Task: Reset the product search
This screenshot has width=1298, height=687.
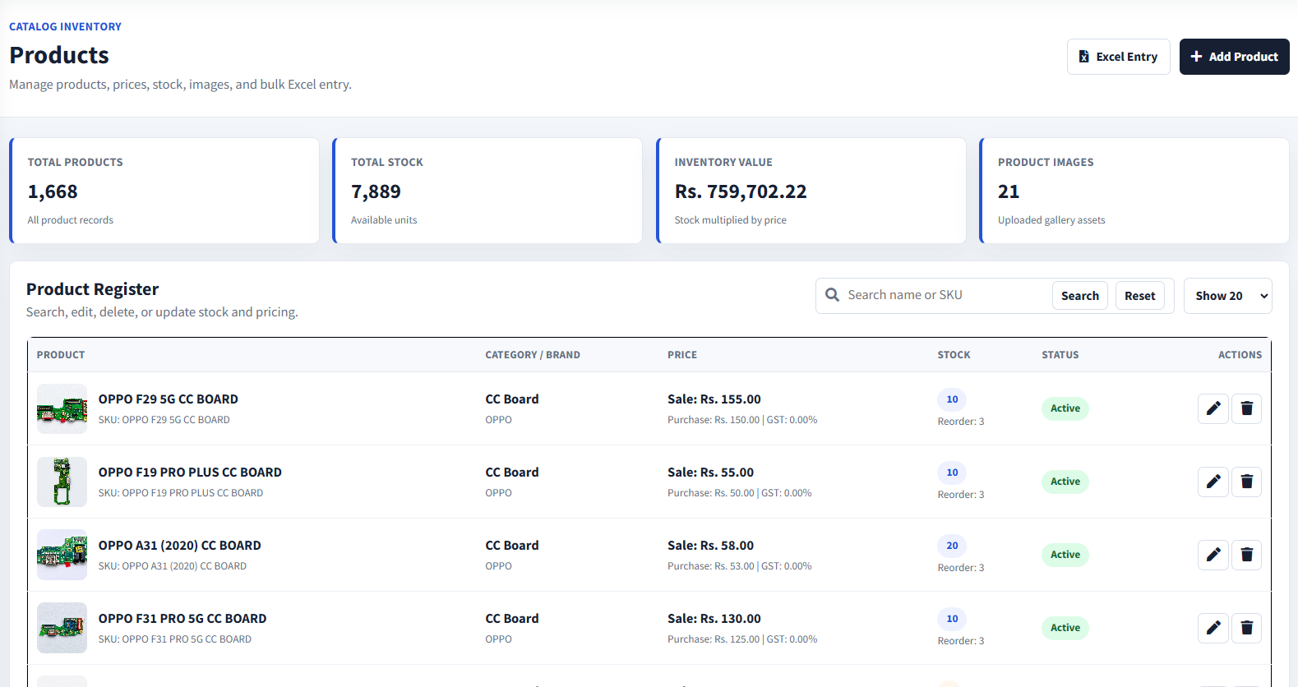Action: pos(1139,296)
